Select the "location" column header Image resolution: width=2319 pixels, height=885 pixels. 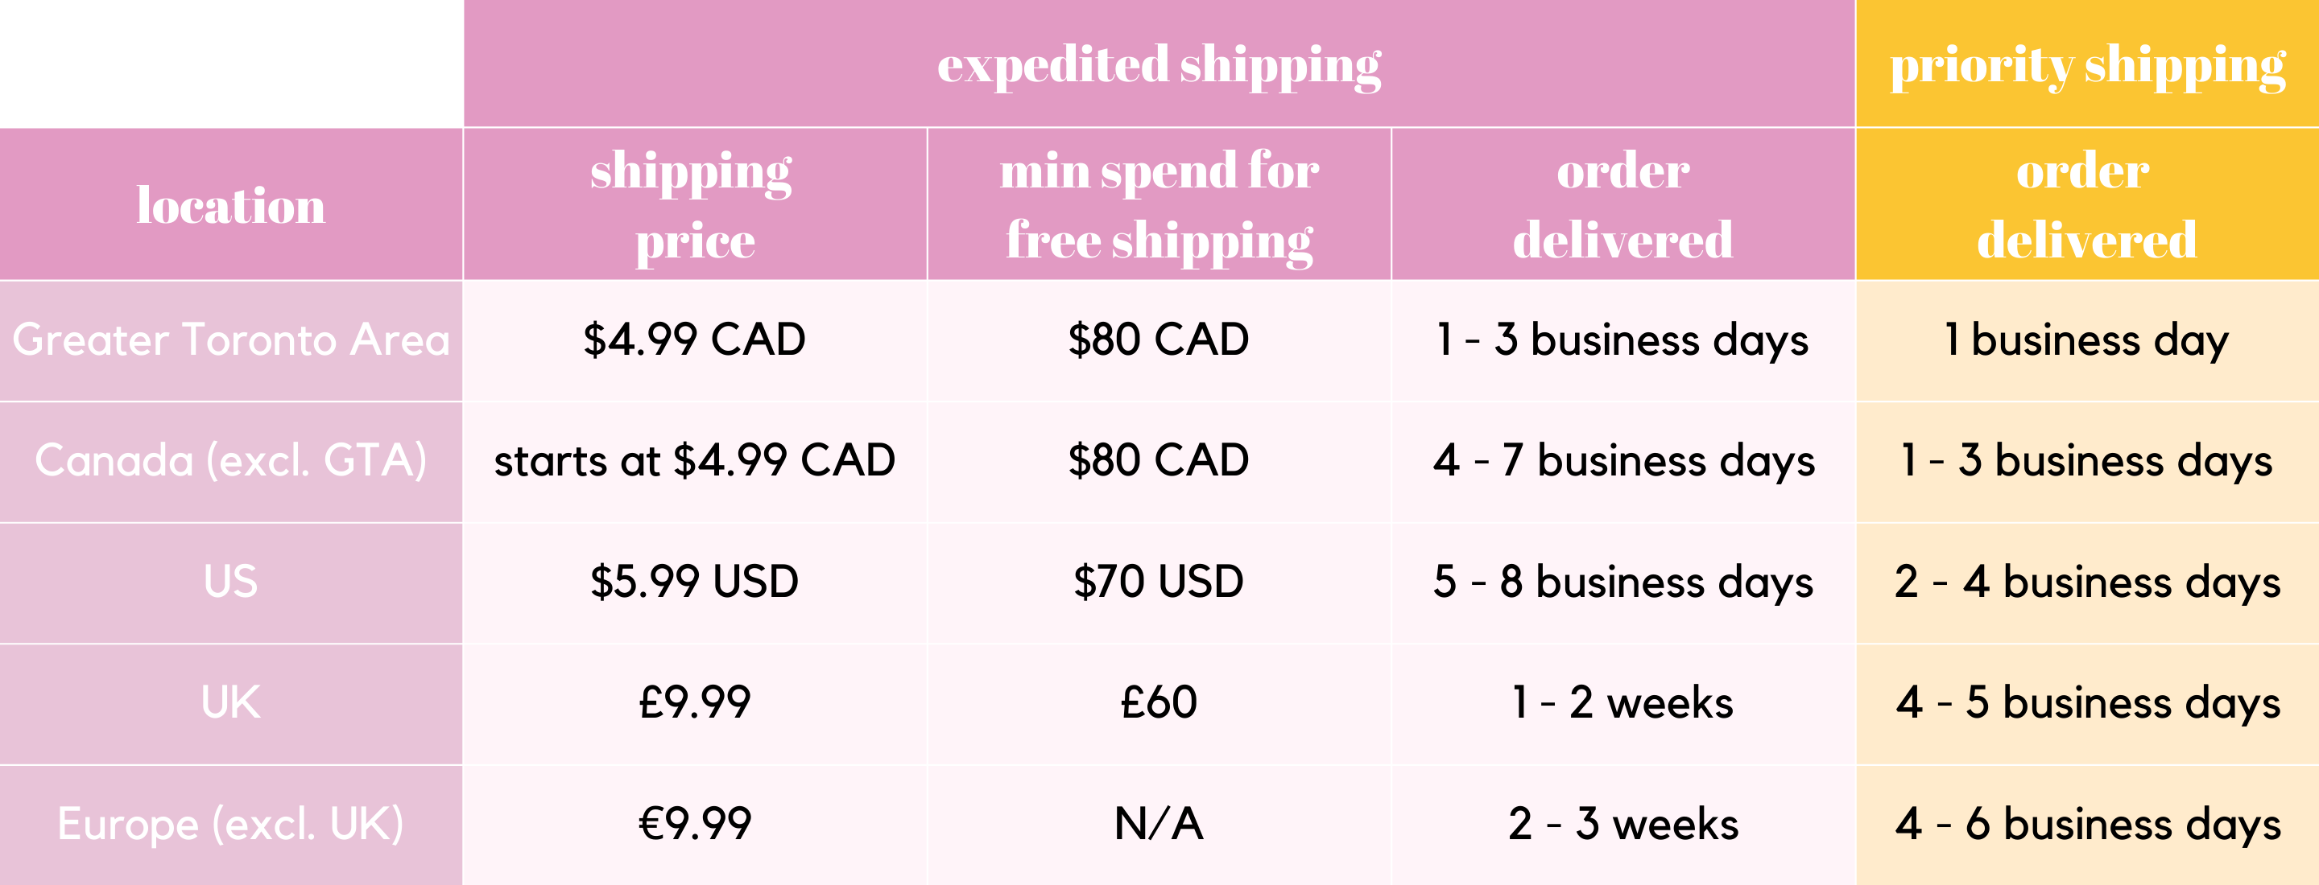pyautogui.click(x=230, y=205)
